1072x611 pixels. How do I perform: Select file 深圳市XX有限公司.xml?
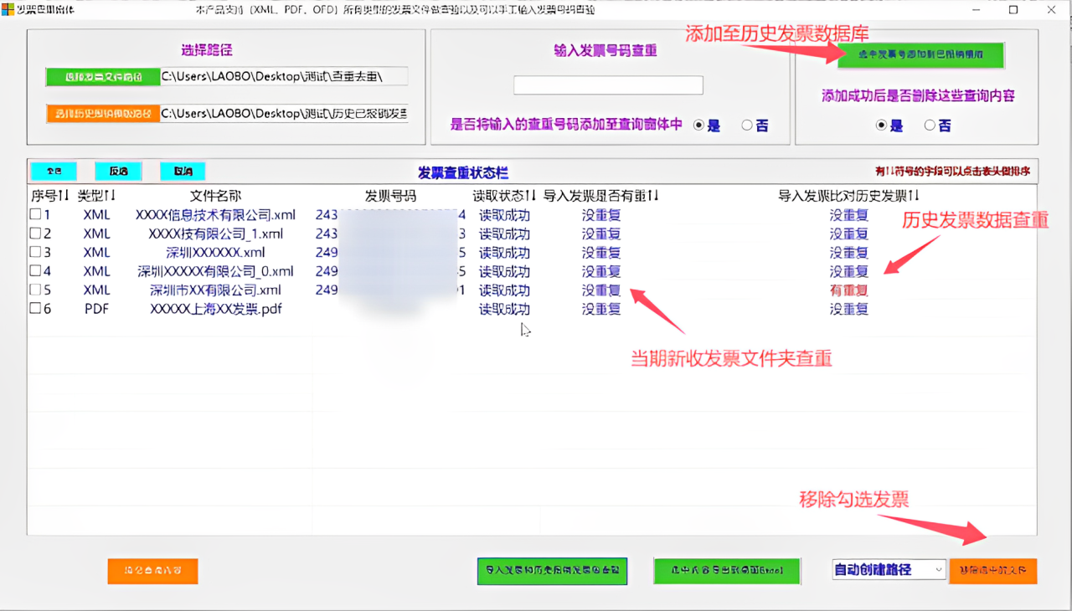pos(215,290)
